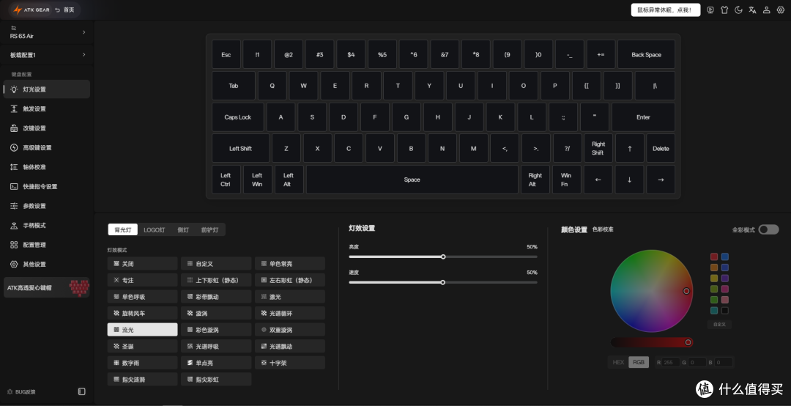Open the skin theme shirt icon

[724, 10]
